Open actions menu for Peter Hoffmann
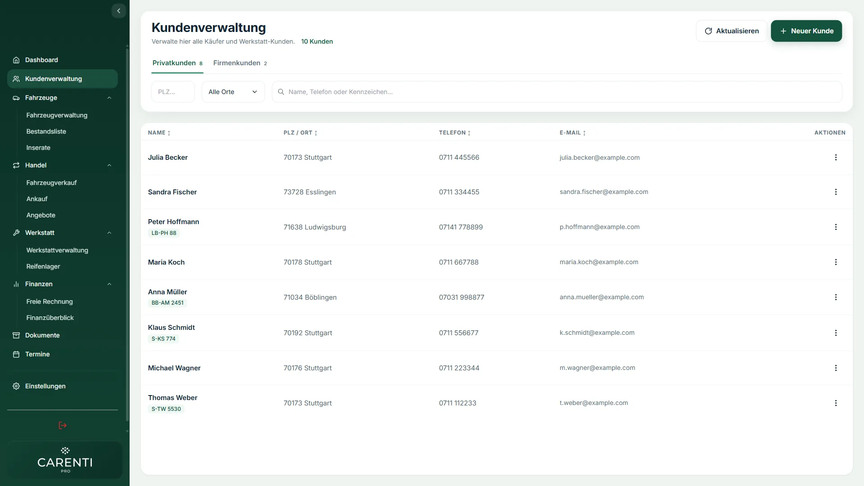 click(836, 227)
